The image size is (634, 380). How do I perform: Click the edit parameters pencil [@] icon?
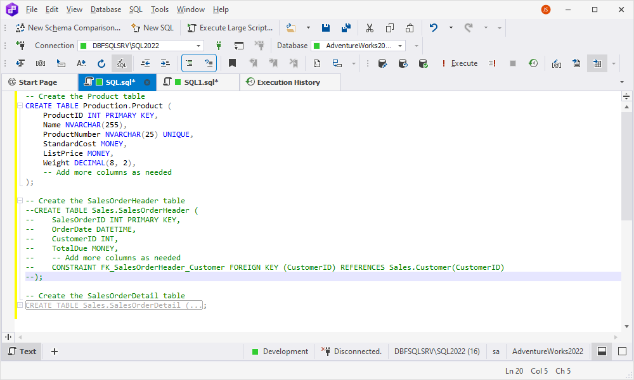click(557, 63)
